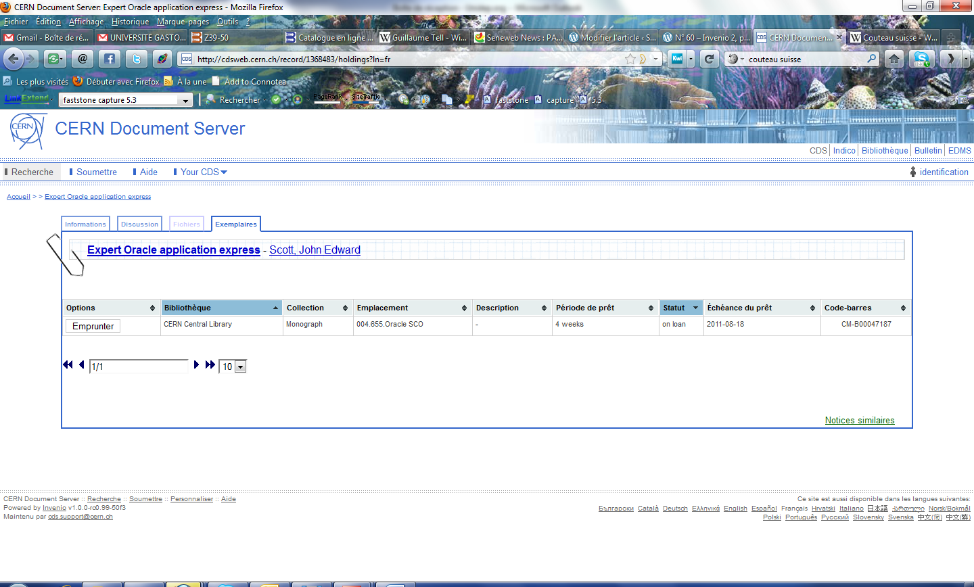
Task: Open the Historique menu
Action: coord(130,22)
